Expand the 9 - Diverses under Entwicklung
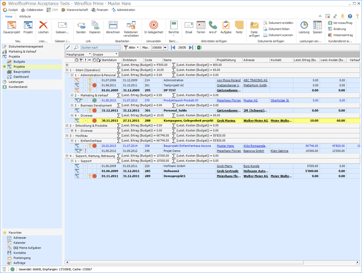This screenshot has height=273, width=362. [72, 131]
